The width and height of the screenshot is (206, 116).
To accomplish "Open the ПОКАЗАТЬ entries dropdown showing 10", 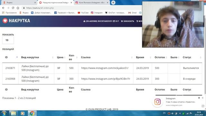I will [8, 40].
